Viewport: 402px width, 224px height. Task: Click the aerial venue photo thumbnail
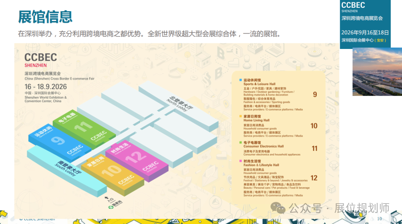(x=377, y=72)
